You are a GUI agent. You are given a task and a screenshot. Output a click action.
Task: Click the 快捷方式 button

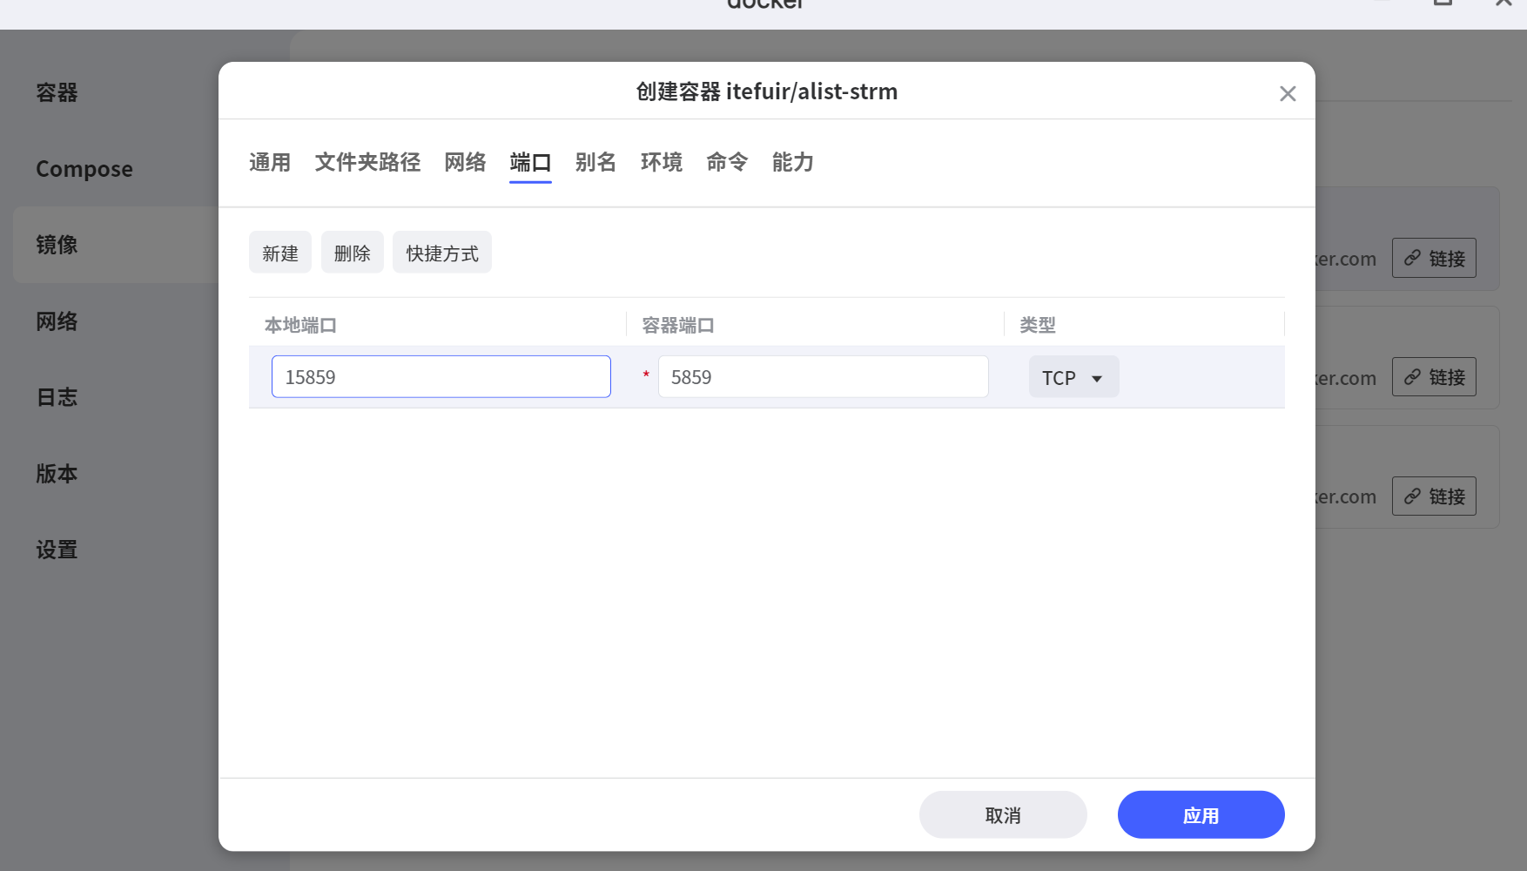click(442, 253)
